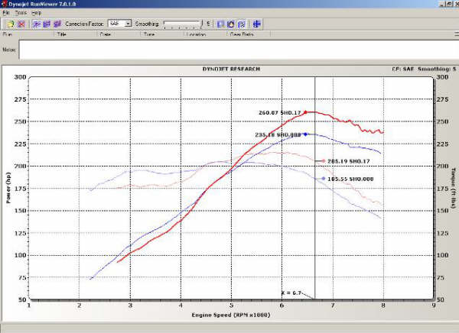This screenshot has width=459, height=333.
Task: Click the red peak marker on the SHO.17 power curve
Action: [305, 112]
